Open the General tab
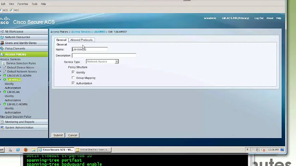 tap(61, 40)
